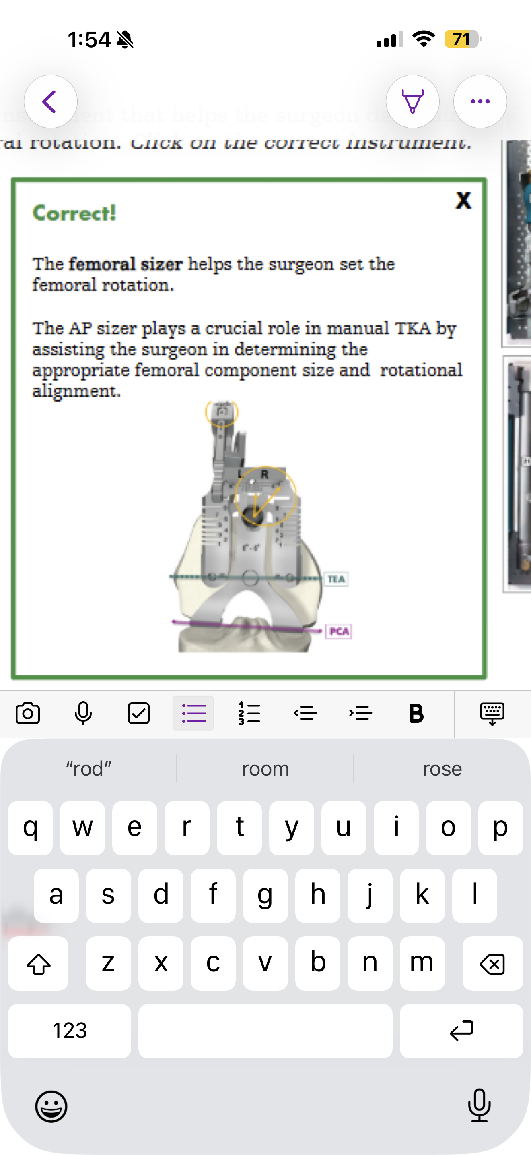Tap the purple back arrow button
This screenshot has width=531, height=1155.
pos(51,102)
